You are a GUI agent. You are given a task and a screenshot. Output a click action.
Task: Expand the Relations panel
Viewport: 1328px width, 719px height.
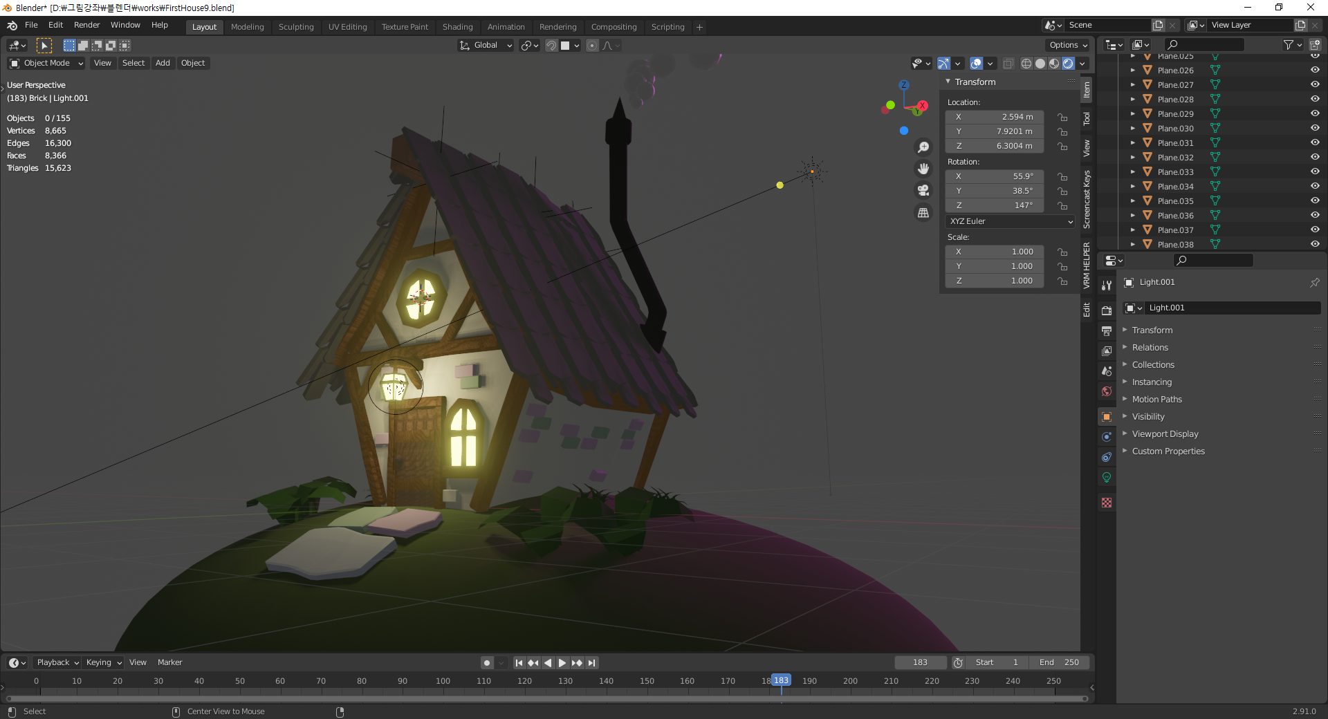[x=1150, y=348]
